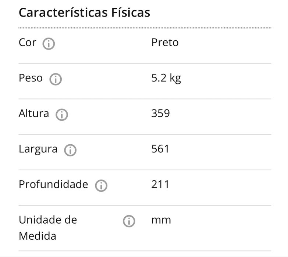Click the Características Físicas heading
This screenshot has width=288, height=257.
pos(84,12)
